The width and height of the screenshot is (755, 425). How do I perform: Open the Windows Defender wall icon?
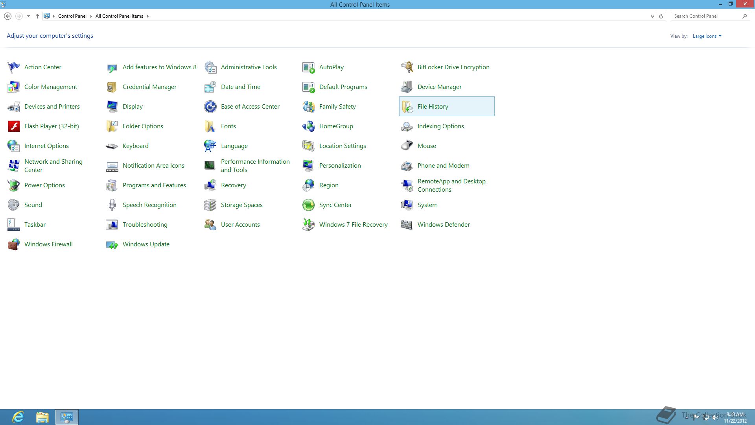[x=407, y=225]
